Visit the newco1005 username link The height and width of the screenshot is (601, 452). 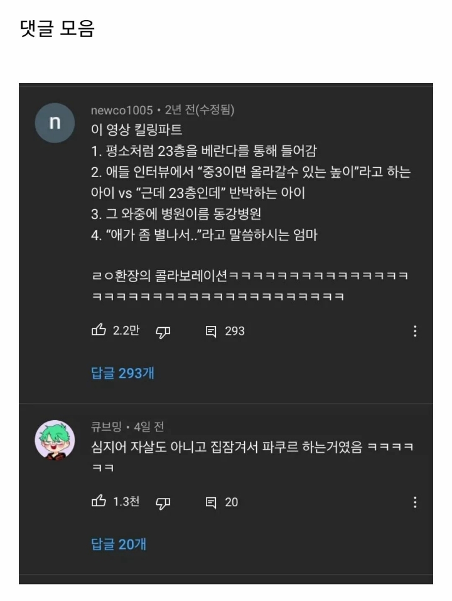pyautogui.click(x=122, y=111)
